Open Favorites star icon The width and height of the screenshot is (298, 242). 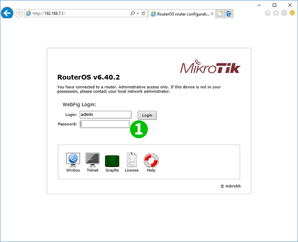[x=276, y=13]
